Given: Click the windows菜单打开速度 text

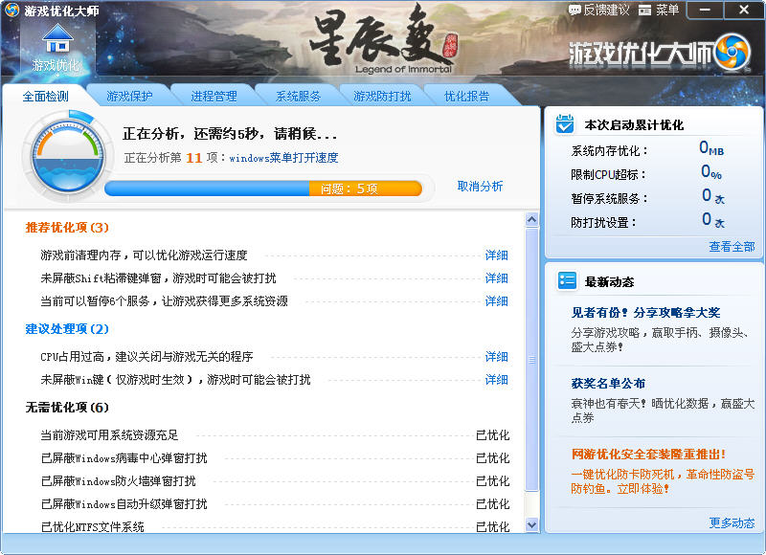Looking at the screenshot, I should point(283,158).
